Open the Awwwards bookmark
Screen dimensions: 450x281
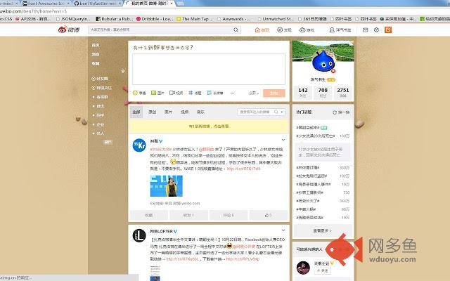pyautogui.click(x=234, y=19)
